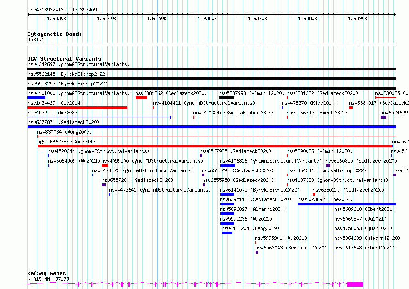Open nsv5617648 Ebert2021 label
The width and height of the screenshot is (409, 289).
coord(365,248)
